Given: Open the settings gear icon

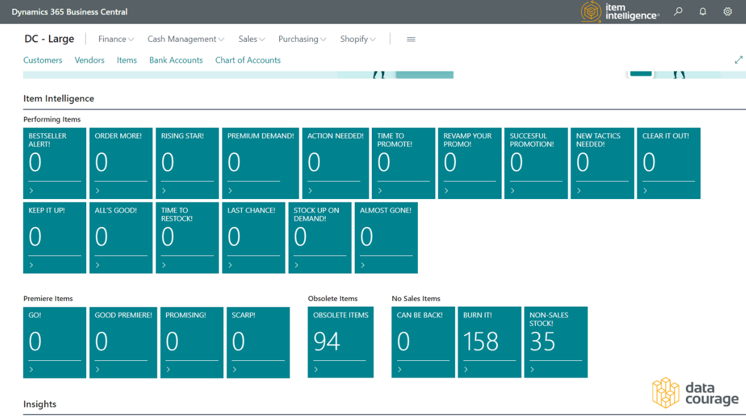Looking at the screenshot, I should 727,12.
